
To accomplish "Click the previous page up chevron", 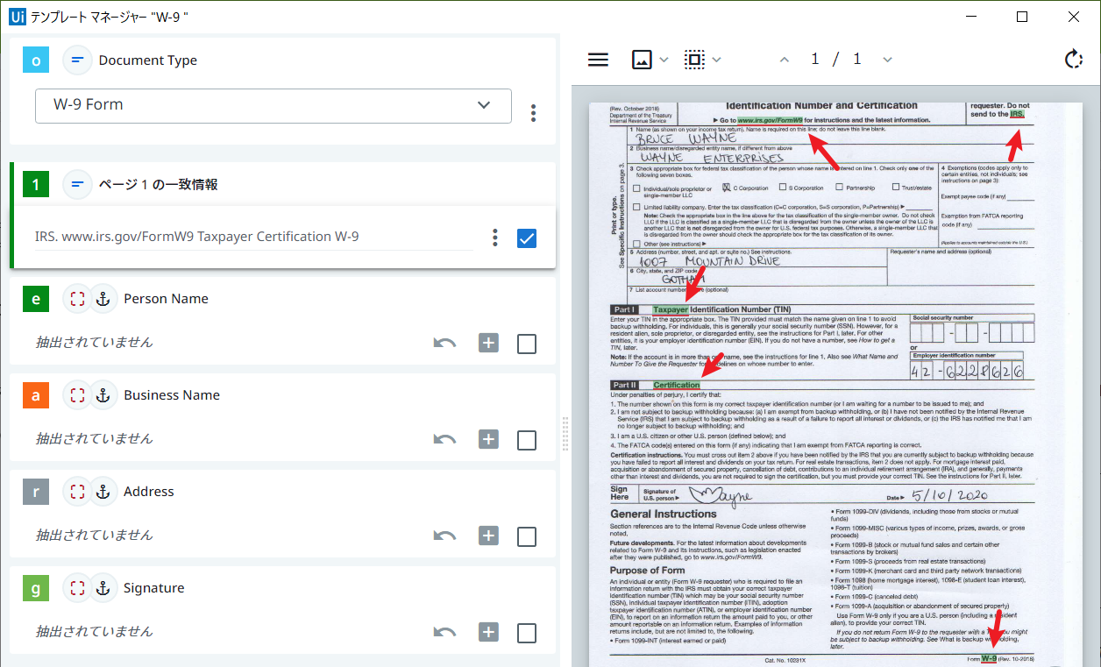I will 785,59.
